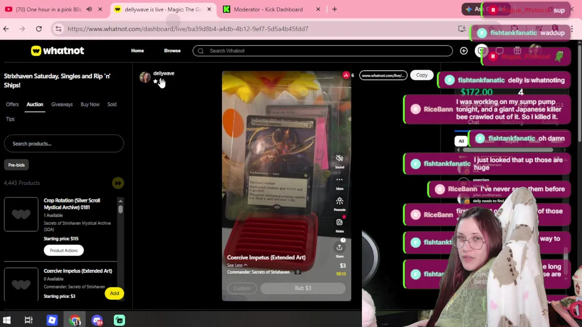Screen dimensions: 582x327
Task: Open the Home page link
Action: pos(137,50)
